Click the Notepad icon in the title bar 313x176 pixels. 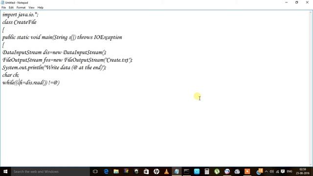(x=2, y=2)
